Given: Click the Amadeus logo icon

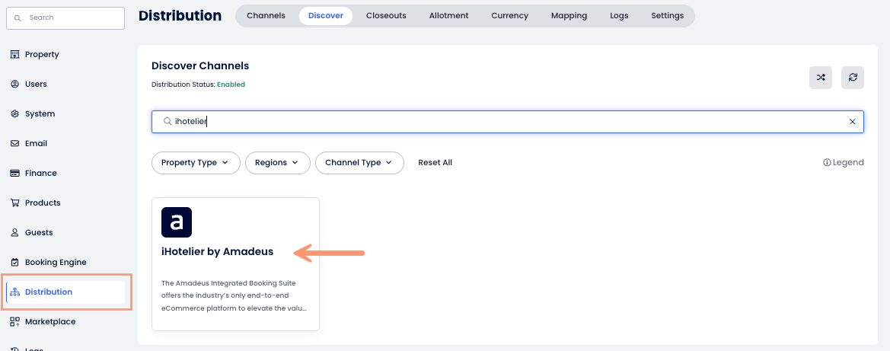Looking at the screenshot, I should [x=177, y=222].
